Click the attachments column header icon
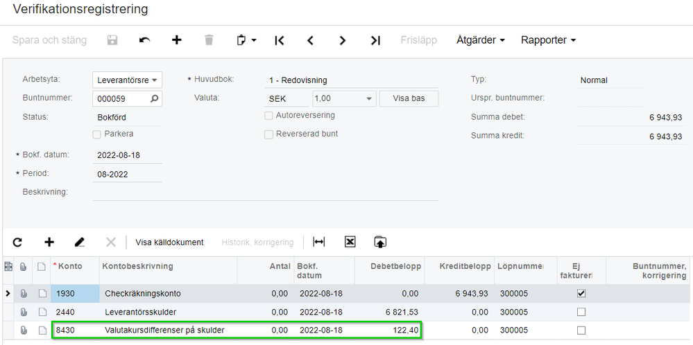693x345 pixels. pos(24,266)
